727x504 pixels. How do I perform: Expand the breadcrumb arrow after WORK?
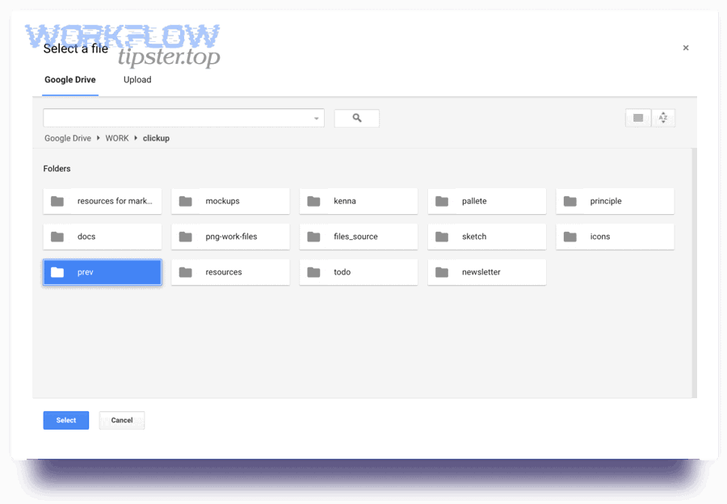pos(135,138)
